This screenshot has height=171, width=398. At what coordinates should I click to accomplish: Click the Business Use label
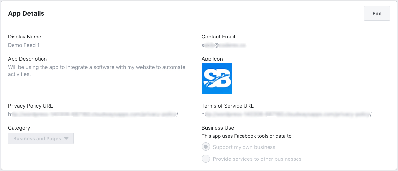click(218, 128)
